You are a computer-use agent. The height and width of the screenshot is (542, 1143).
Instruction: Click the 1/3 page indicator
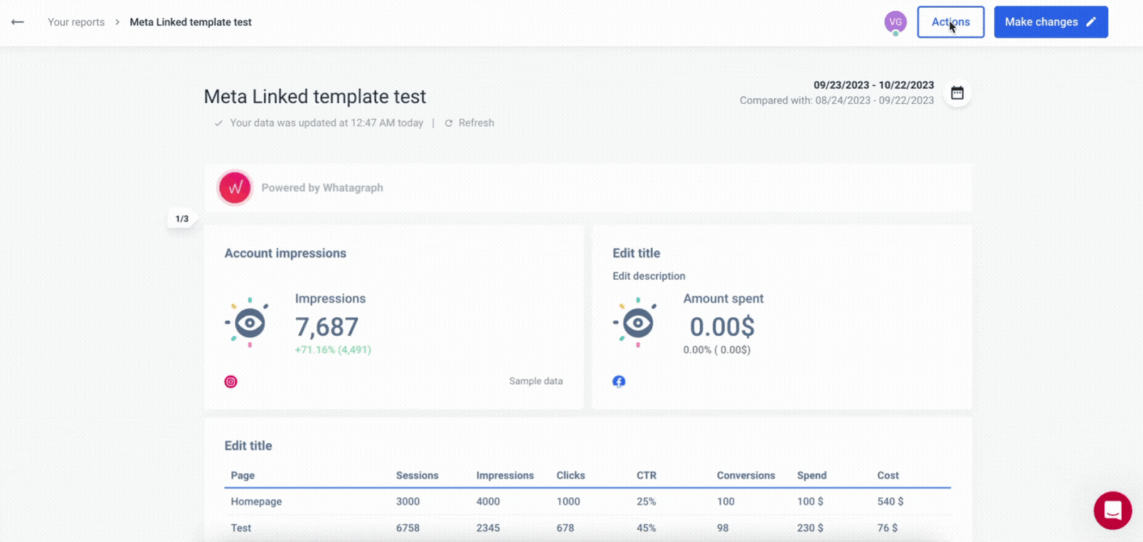182,219
